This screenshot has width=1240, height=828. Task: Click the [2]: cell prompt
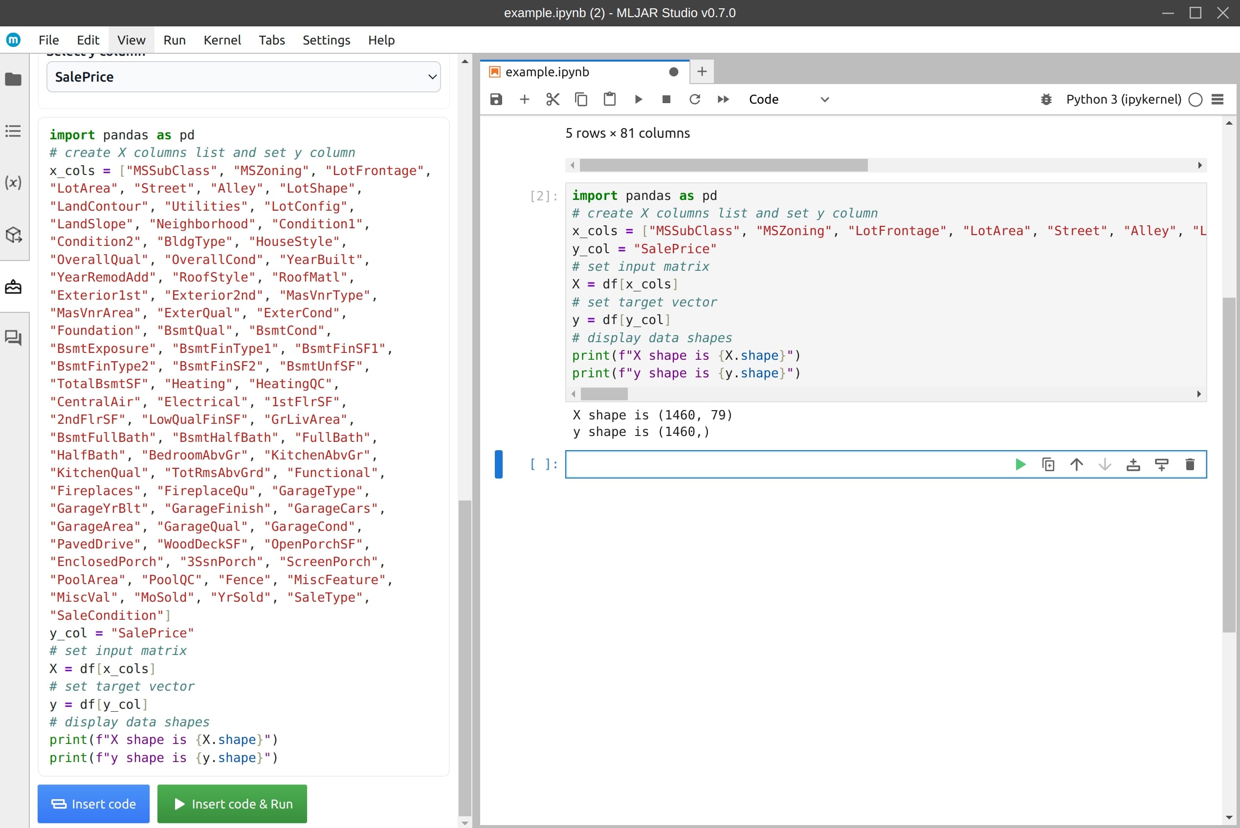[x=543, y=196]
